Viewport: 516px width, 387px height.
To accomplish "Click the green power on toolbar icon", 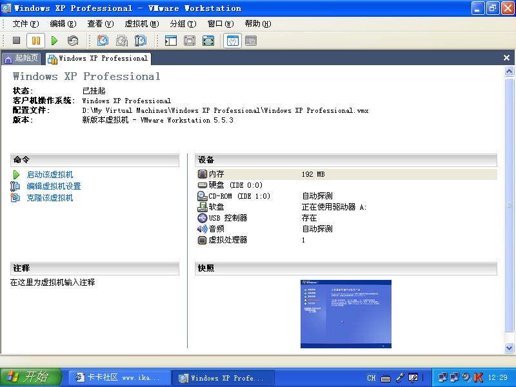I will (54, 41).
